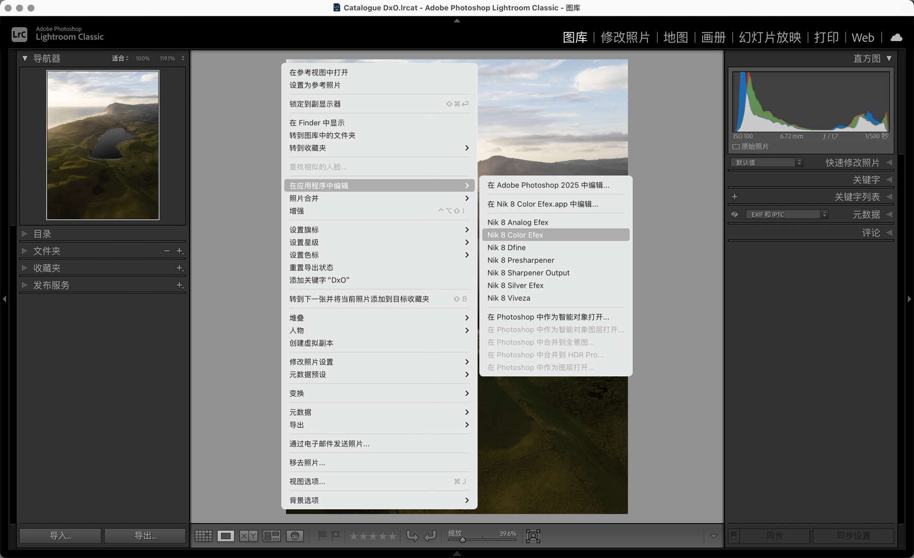Image resolution: width=914 pixels, height=558 pixels.
Task: Choose Nik 8 Color Efex submenu item
Action: click(x=556, y=235)
